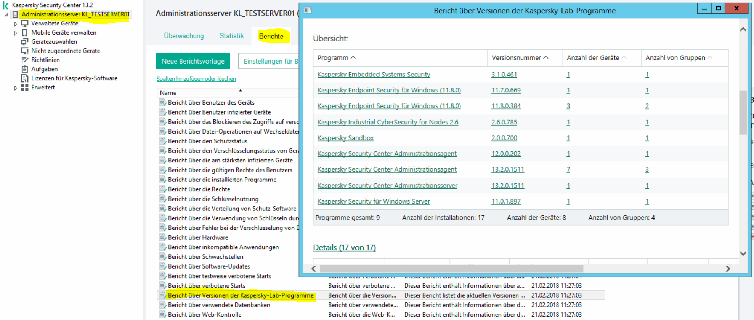754x320 pixels.
Task: Click the Aufgaben clipboard icon
Action: [25, 69]
